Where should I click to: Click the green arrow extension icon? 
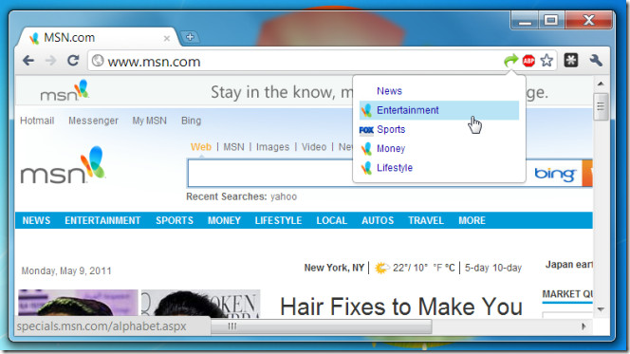point(511,61)
